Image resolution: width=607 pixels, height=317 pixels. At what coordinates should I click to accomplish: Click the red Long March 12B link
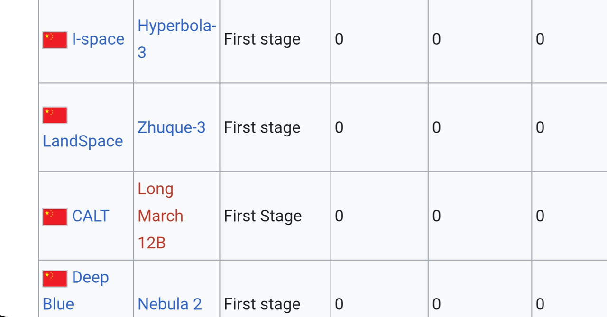point(161,216)
